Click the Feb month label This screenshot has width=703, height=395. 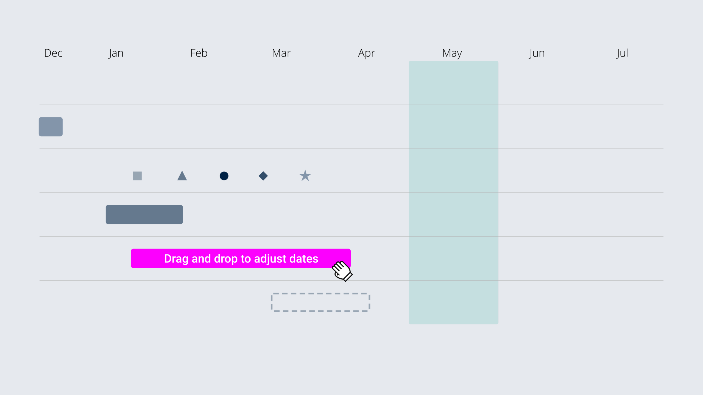point(199,53)
